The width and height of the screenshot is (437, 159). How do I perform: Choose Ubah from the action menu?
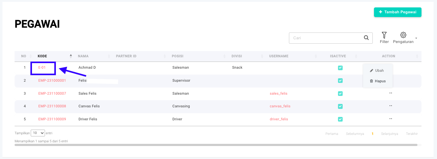tap(377, 71)
